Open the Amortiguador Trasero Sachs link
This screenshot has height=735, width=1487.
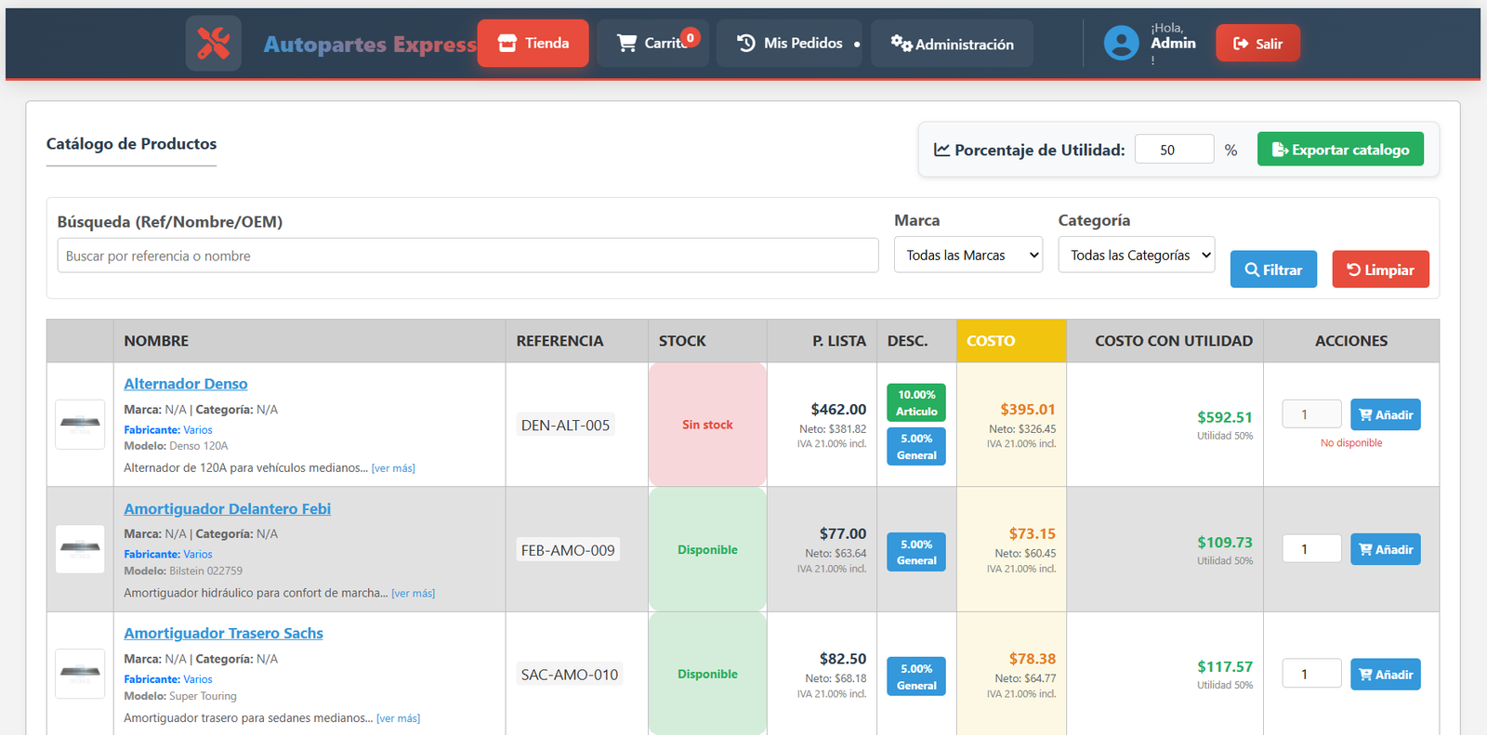pos(224,634)
